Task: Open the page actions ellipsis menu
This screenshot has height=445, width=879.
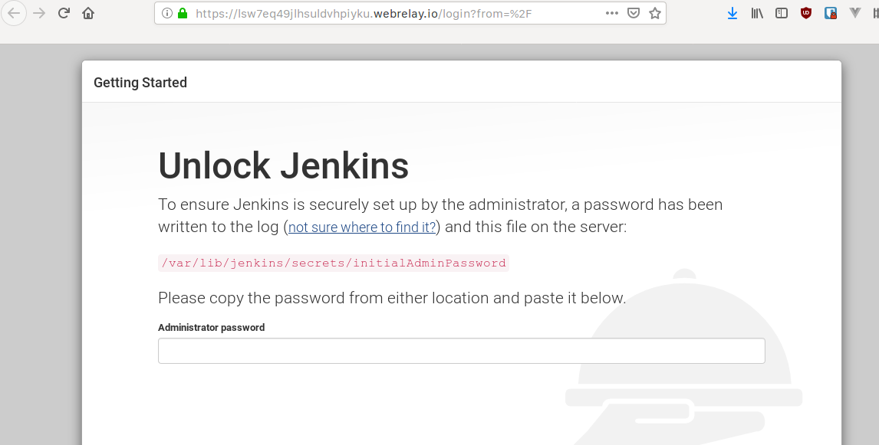Action: coord(611,13)
